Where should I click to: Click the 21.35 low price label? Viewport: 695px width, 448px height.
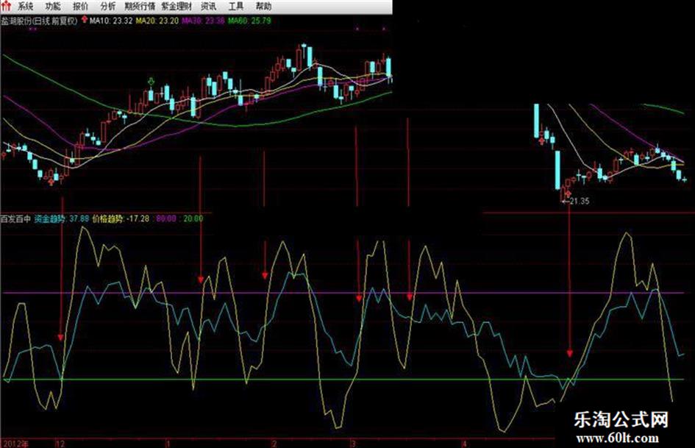pyautogui.click(x=580, y=201)
